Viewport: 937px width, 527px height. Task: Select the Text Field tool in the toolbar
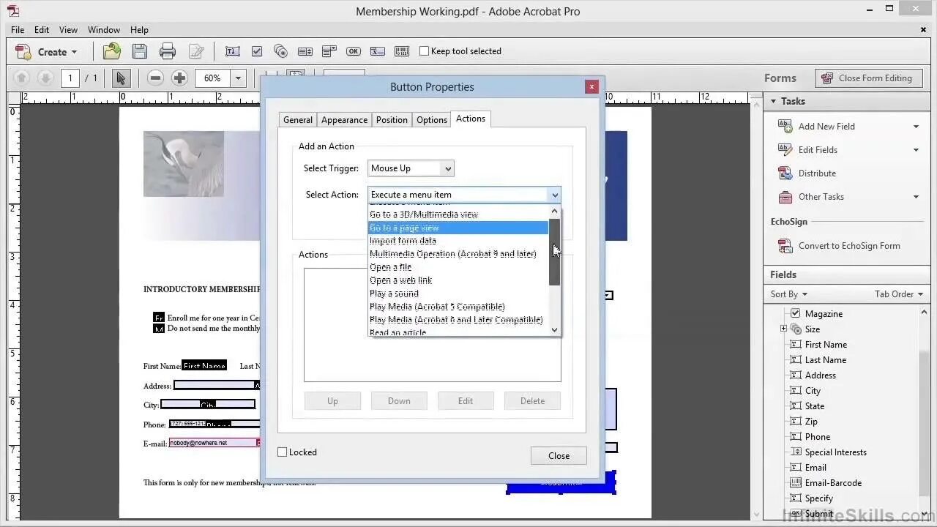coord(233,51)
